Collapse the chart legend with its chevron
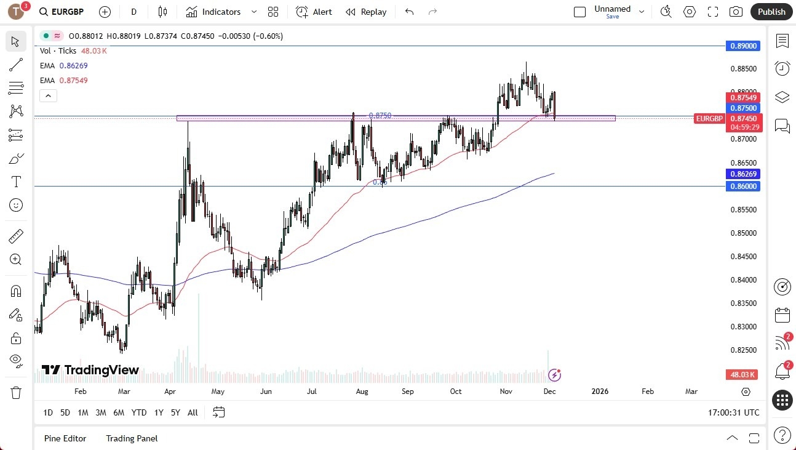Image resolution: width=796 pixels, height=450 pixels. (x=48, y=95)
